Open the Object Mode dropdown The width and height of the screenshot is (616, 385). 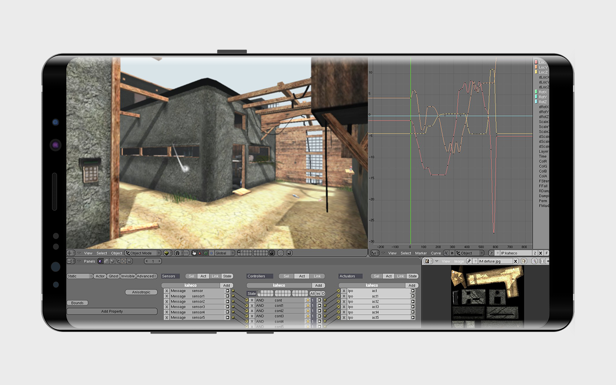click(142, 253)
